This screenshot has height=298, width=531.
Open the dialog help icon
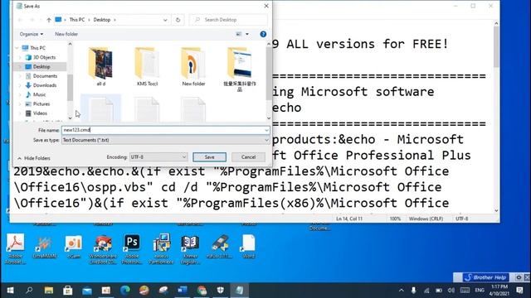pyautogui.click(x=263, y=34)
